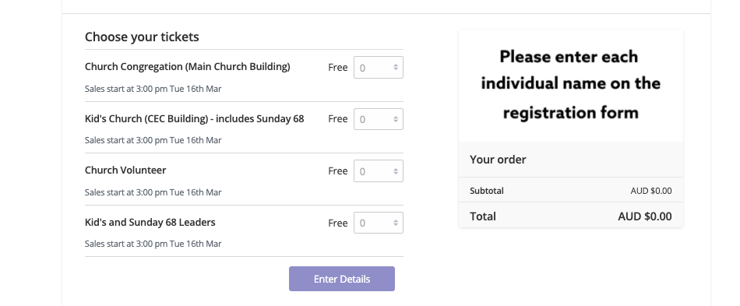Focus the Church Volunteer quantity number field
Viewport: 740px width, 306px height.
click(379, 171)
